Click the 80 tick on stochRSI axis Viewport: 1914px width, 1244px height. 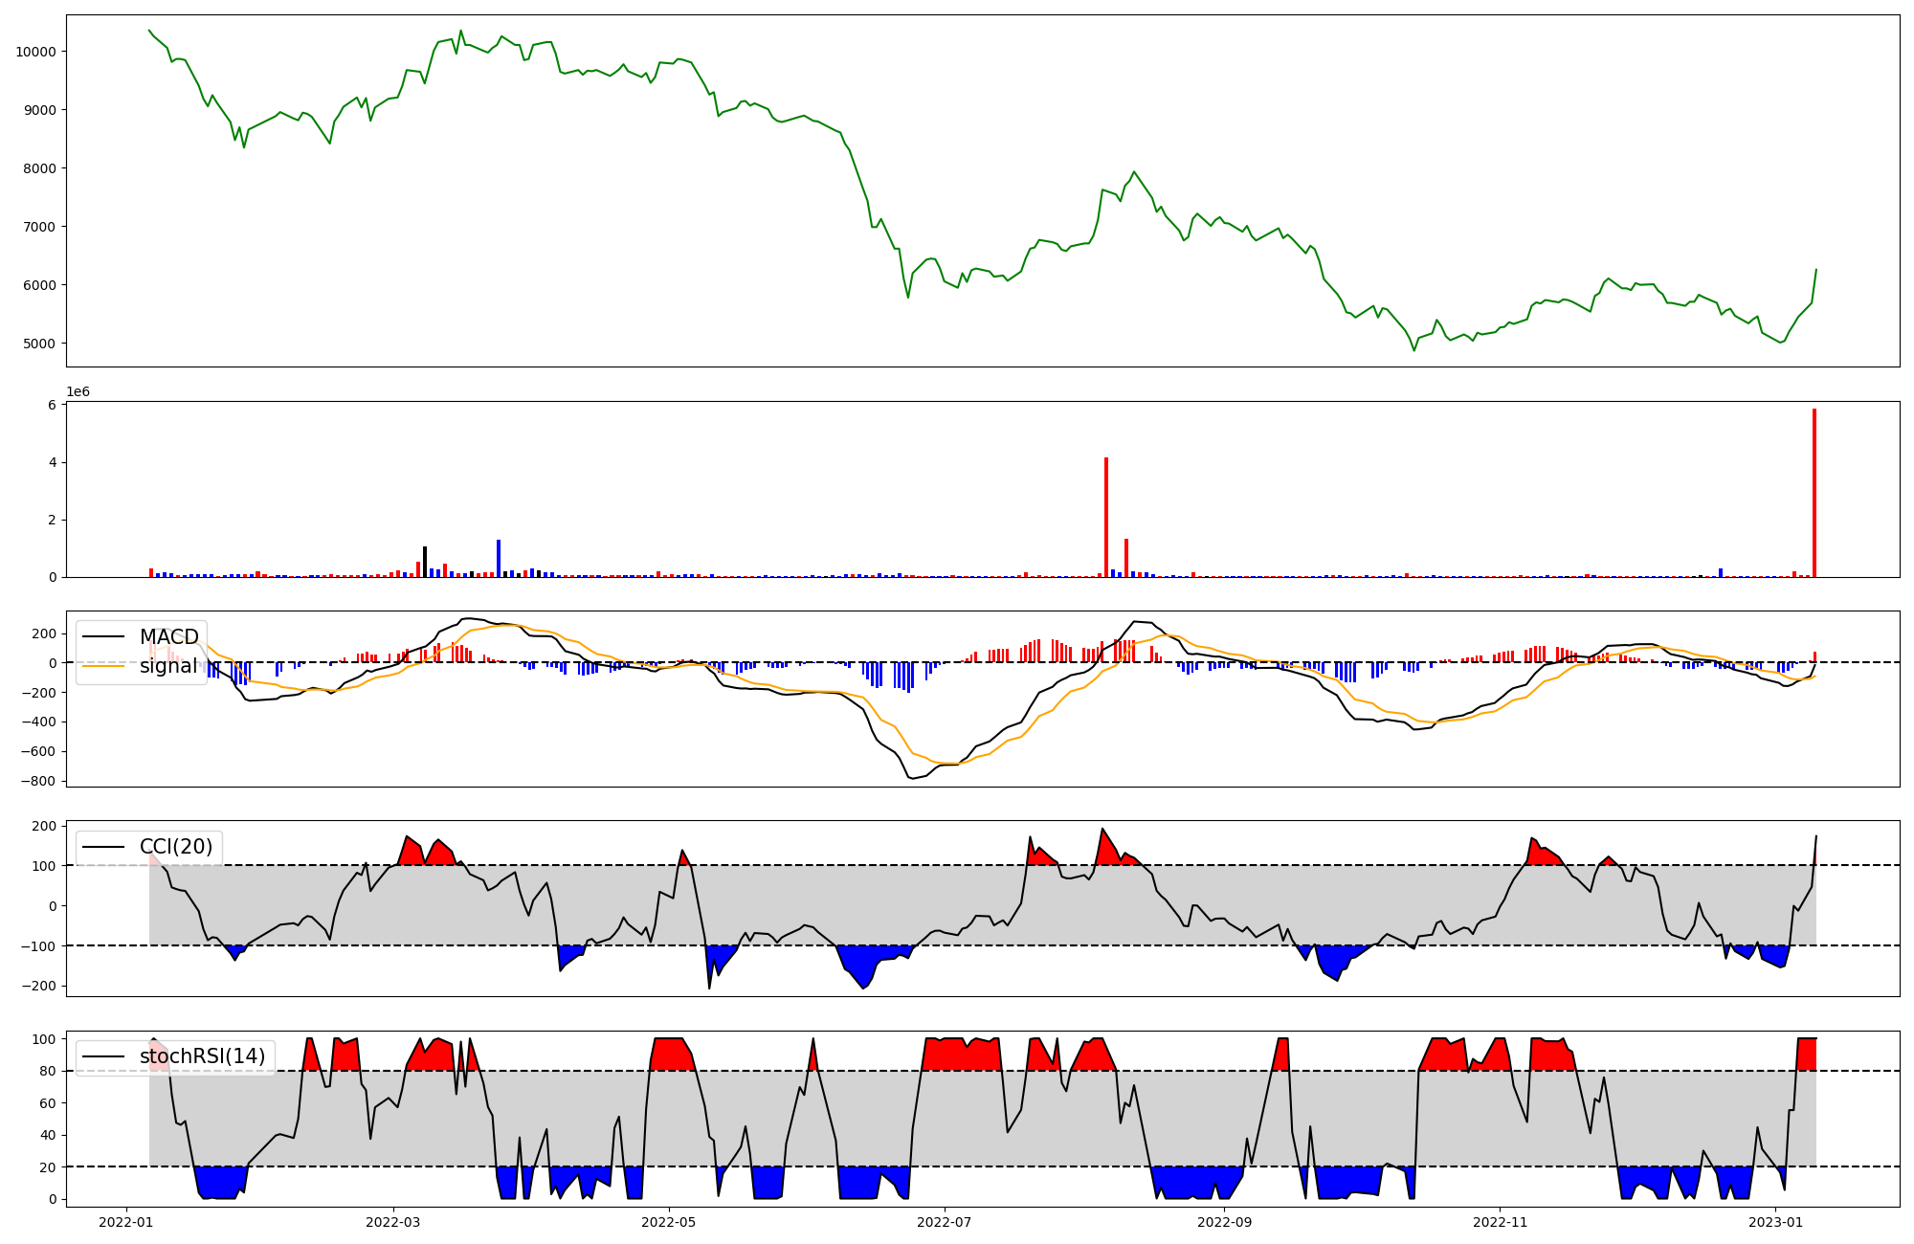click(48, 1071)
